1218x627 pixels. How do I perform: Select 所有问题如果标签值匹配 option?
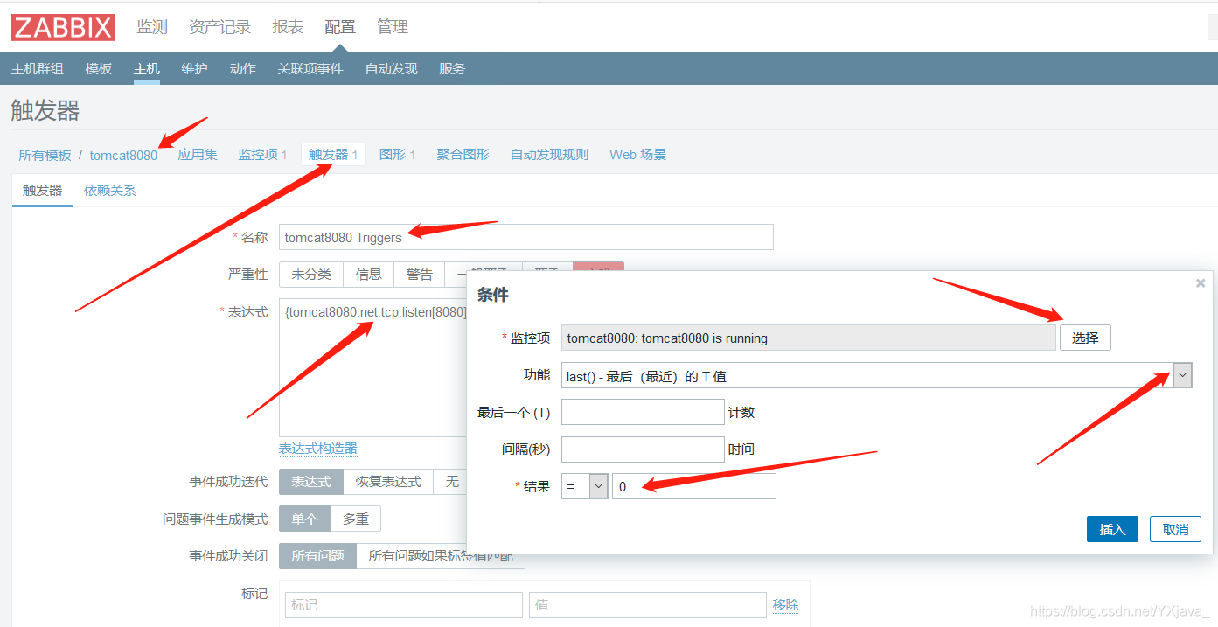point(441,555)
